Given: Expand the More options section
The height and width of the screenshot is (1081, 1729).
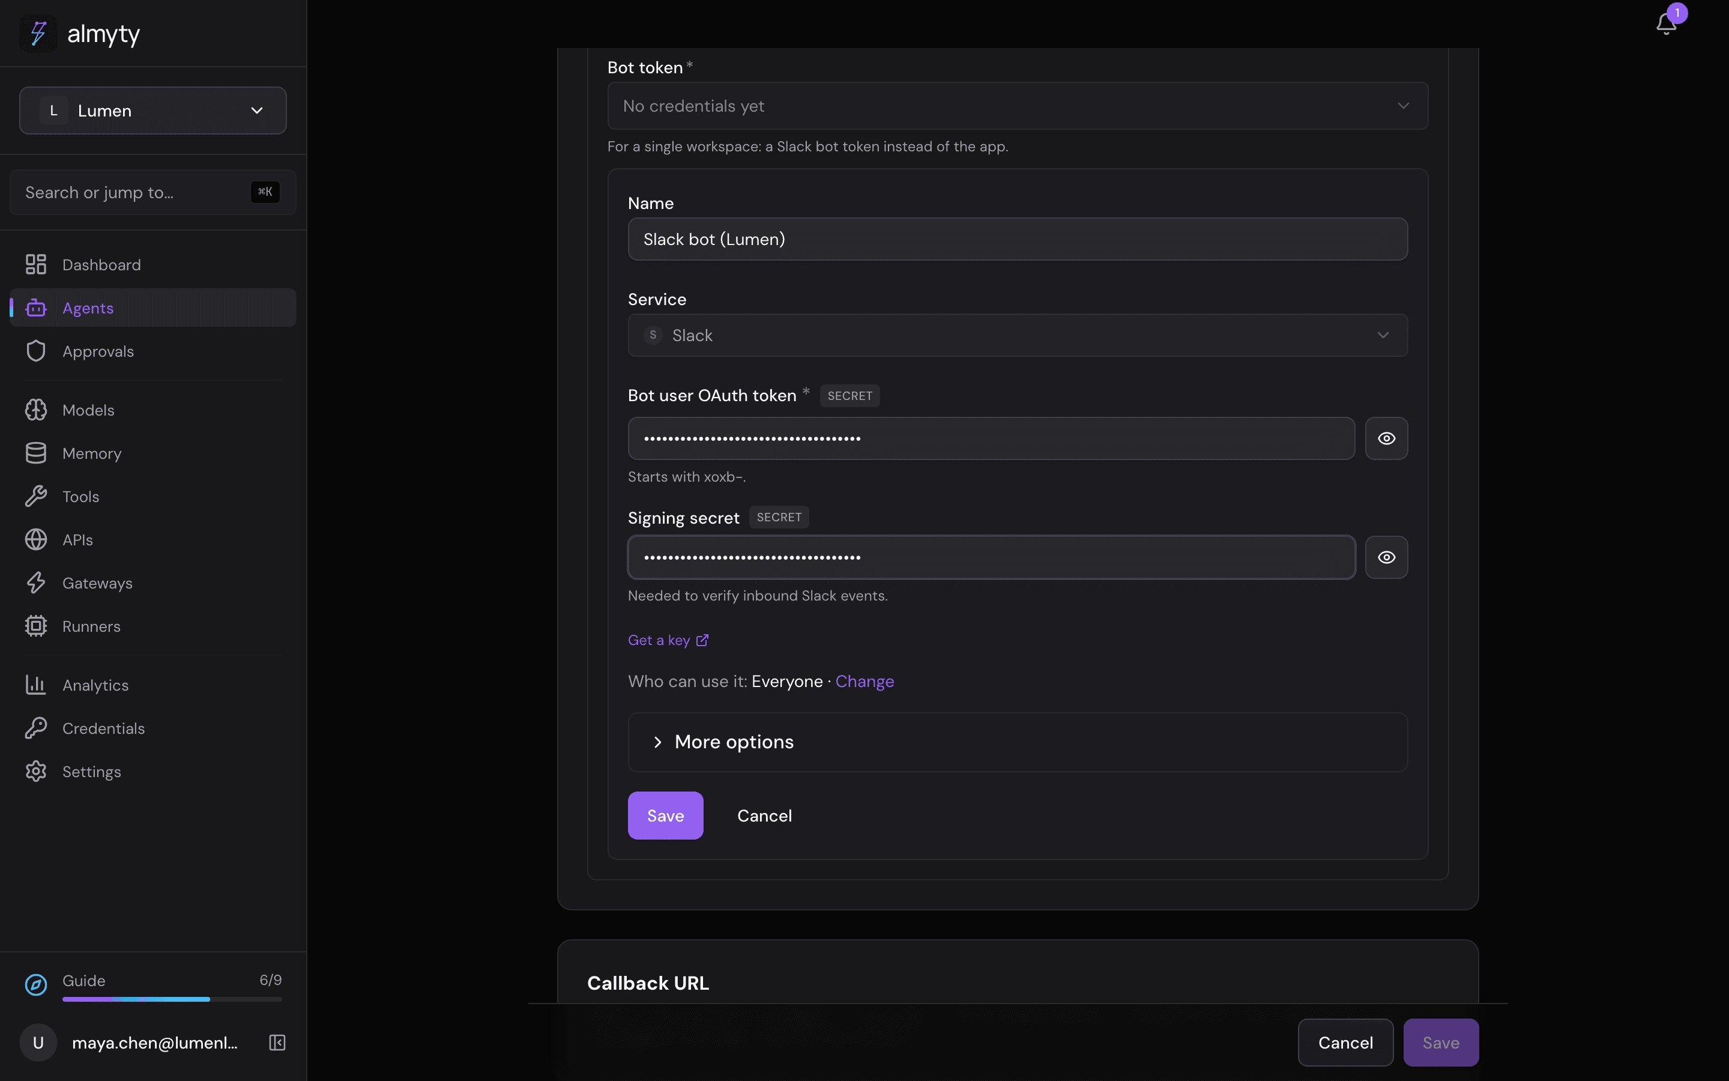Looking at the screenshot, I should point(1018,742).
